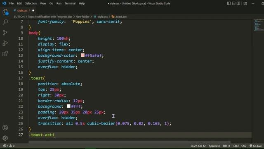Change language mode via CSS

click(x=244, y=146)
